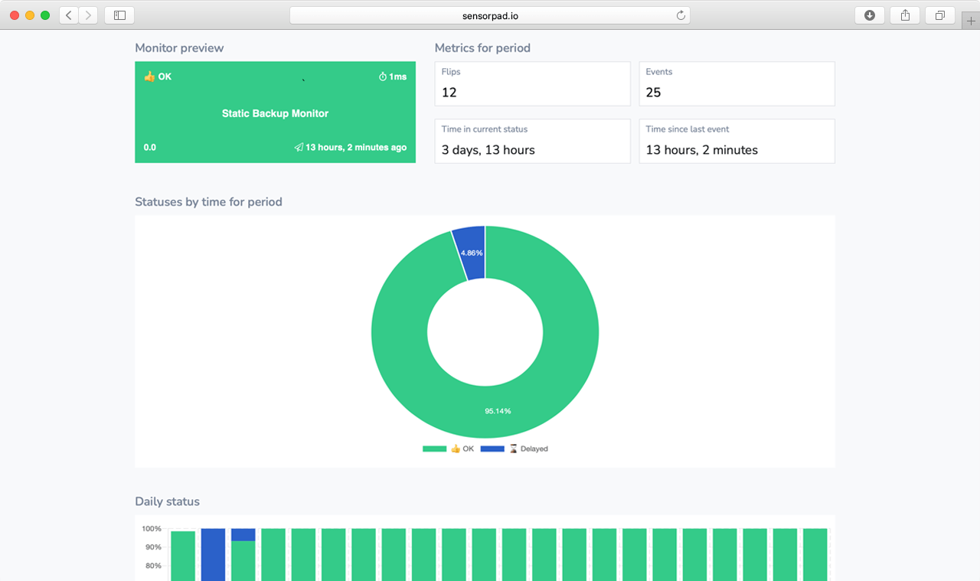The height and width of the screenshot is (581, 980).
Task: Click the 0.0 value in monitor preview
Action: (x=149, y=147)
